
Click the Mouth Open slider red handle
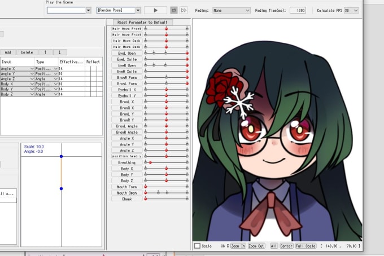pyautogui.click(x=145, y=193)
